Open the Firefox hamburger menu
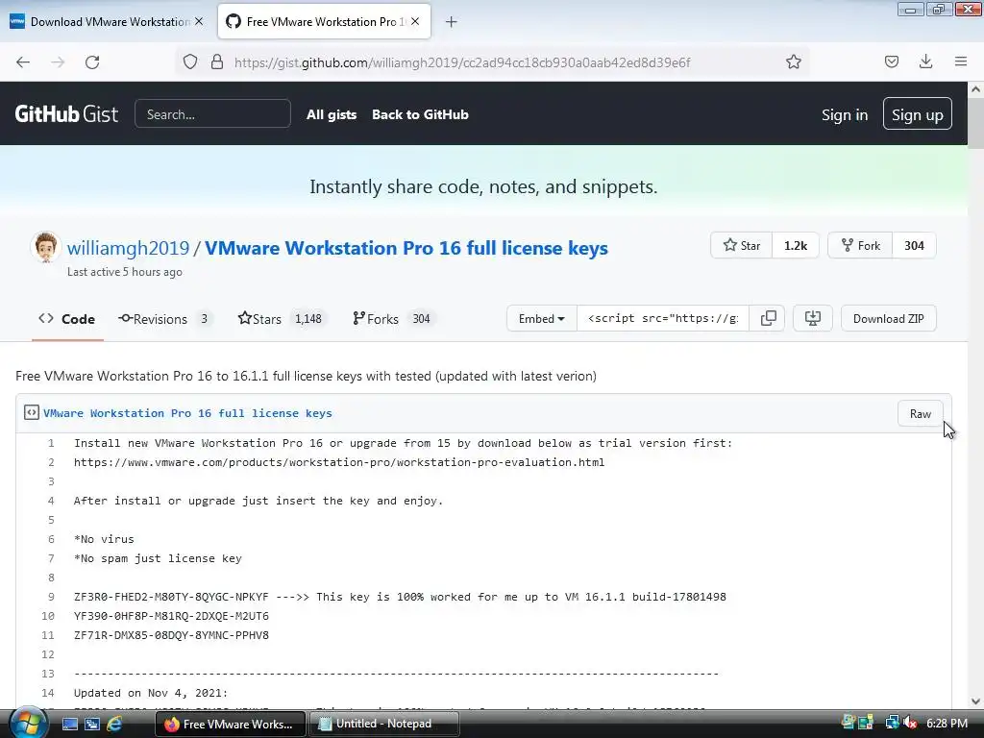984x738 pixels. (x=960, y=61)
